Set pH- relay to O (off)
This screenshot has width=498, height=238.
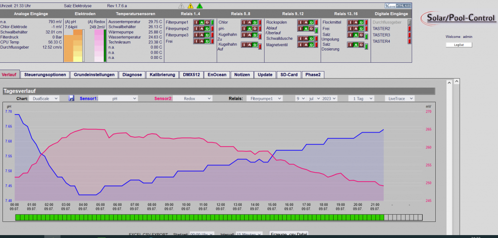tap(255, 29)
